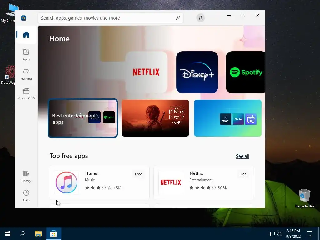
Task: Click the Free button for Netflix
Action: point(242,174)
